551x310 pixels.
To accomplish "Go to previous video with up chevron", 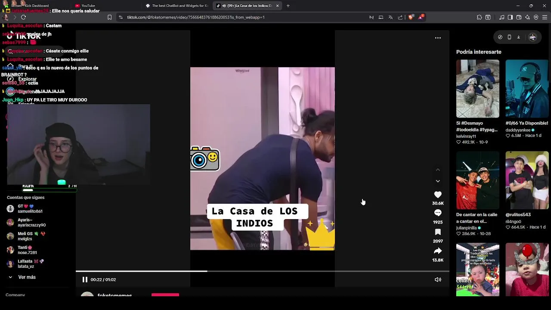I will [438, 170].
